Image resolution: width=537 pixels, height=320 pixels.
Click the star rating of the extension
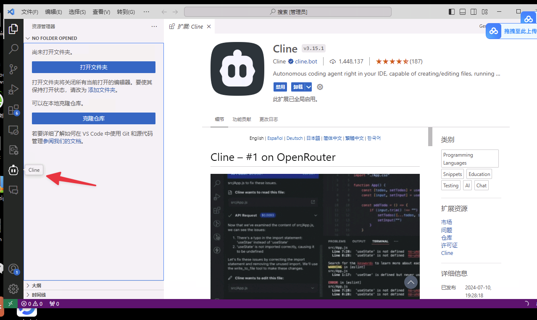point(392,61)
